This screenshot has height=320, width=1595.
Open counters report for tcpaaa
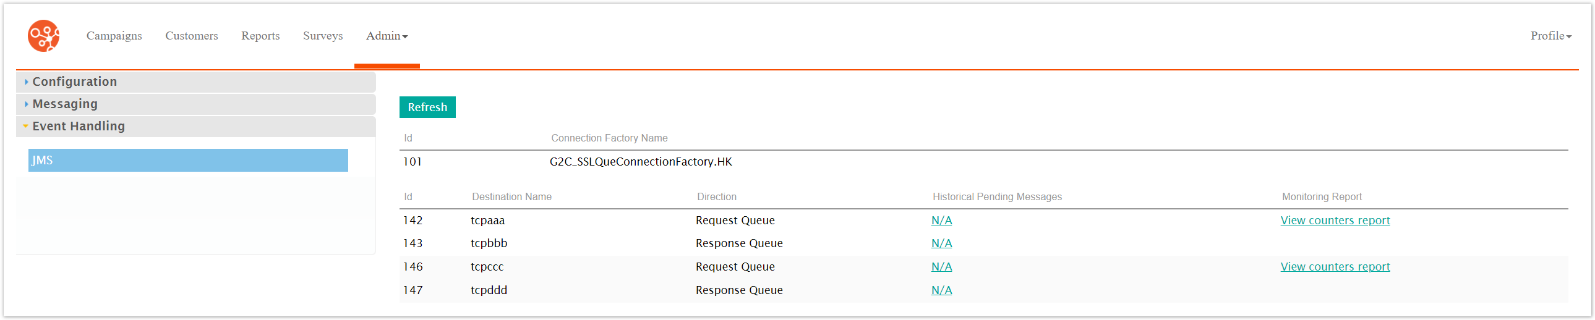click(1335, 221)
